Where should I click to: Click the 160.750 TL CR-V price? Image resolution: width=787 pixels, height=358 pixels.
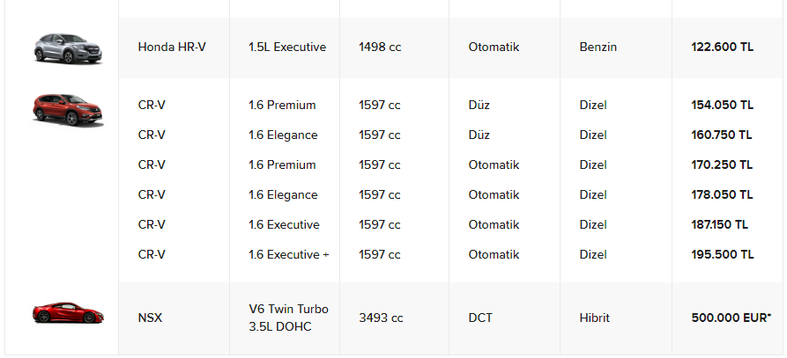722,135
